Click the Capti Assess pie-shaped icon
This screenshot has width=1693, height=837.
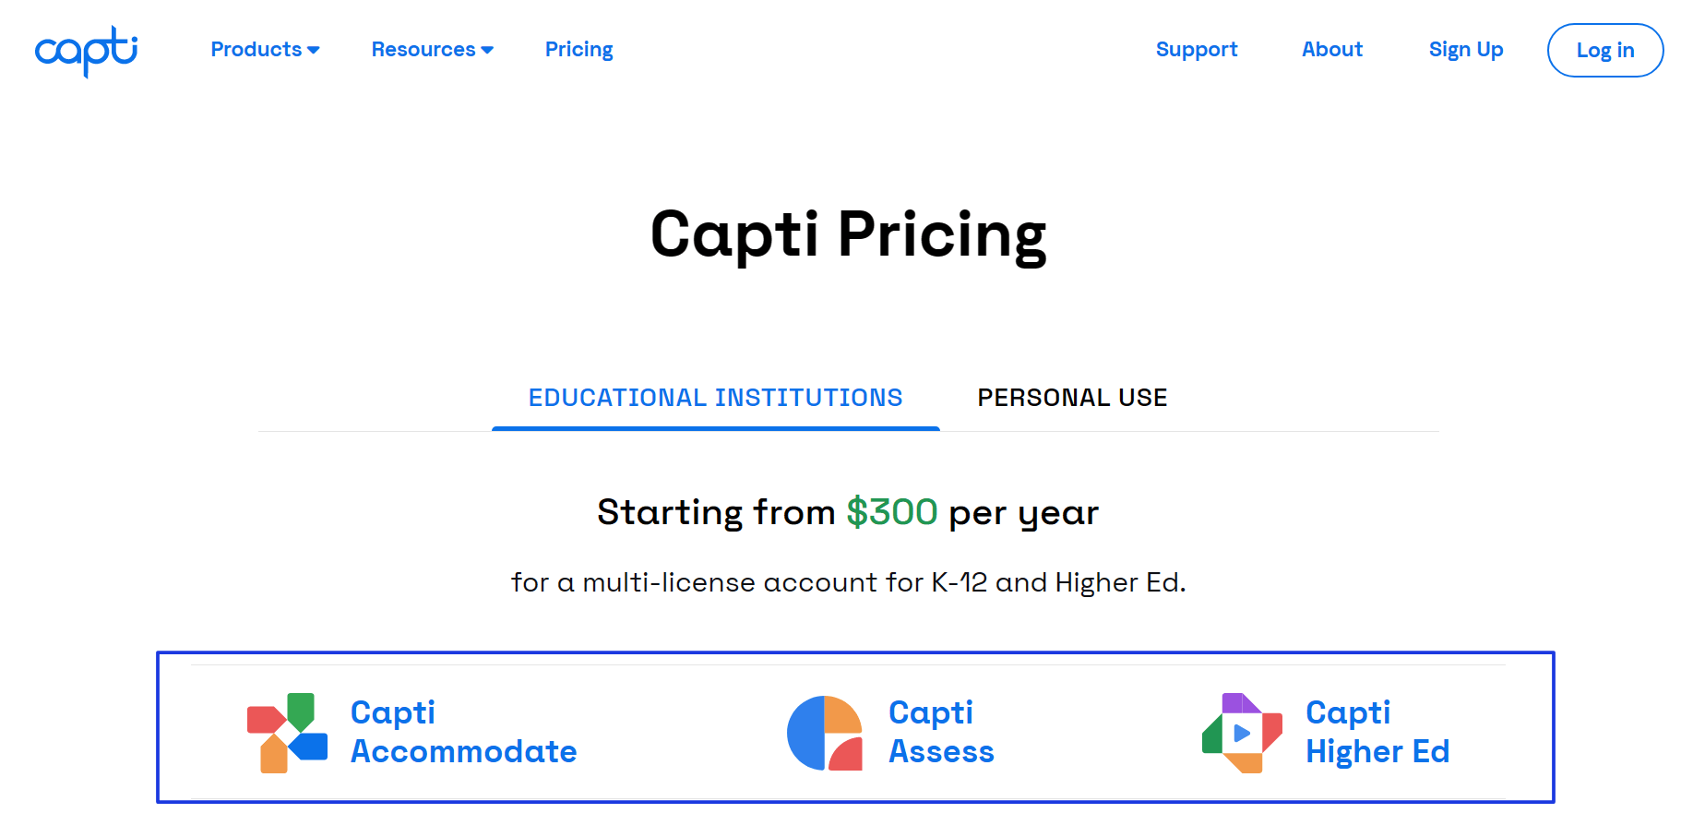click(825, 733)
